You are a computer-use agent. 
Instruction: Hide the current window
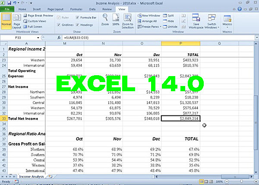coord(168,21)
